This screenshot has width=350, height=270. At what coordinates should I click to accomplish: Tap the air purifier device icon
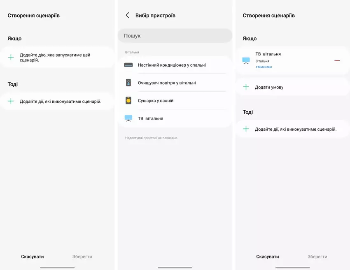click(x=128, y=83)
